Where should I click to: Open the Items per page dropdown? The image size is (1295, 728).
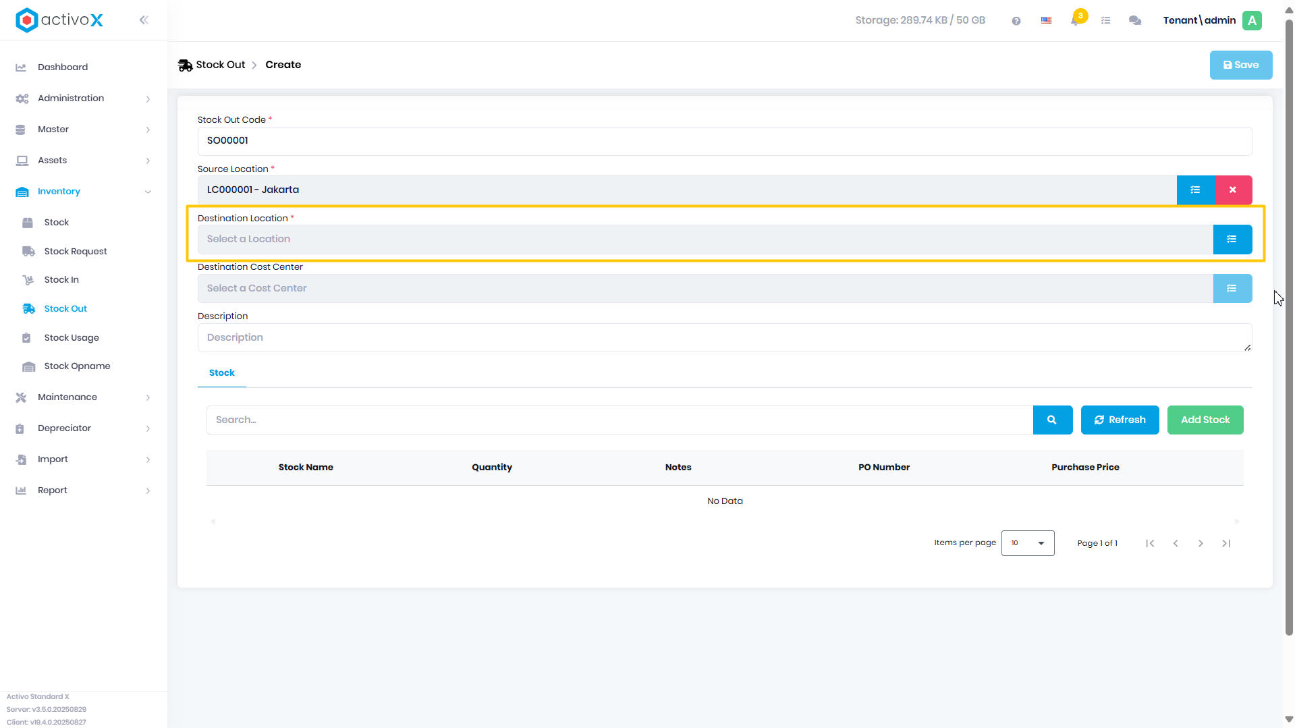[x=1028, y=543]
